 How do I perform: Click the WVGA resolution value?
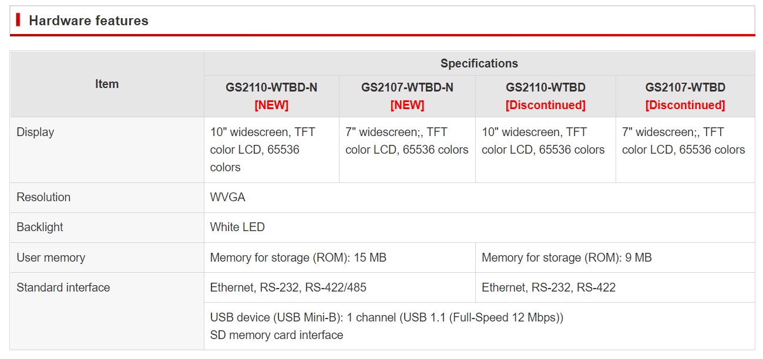point(228,197)
